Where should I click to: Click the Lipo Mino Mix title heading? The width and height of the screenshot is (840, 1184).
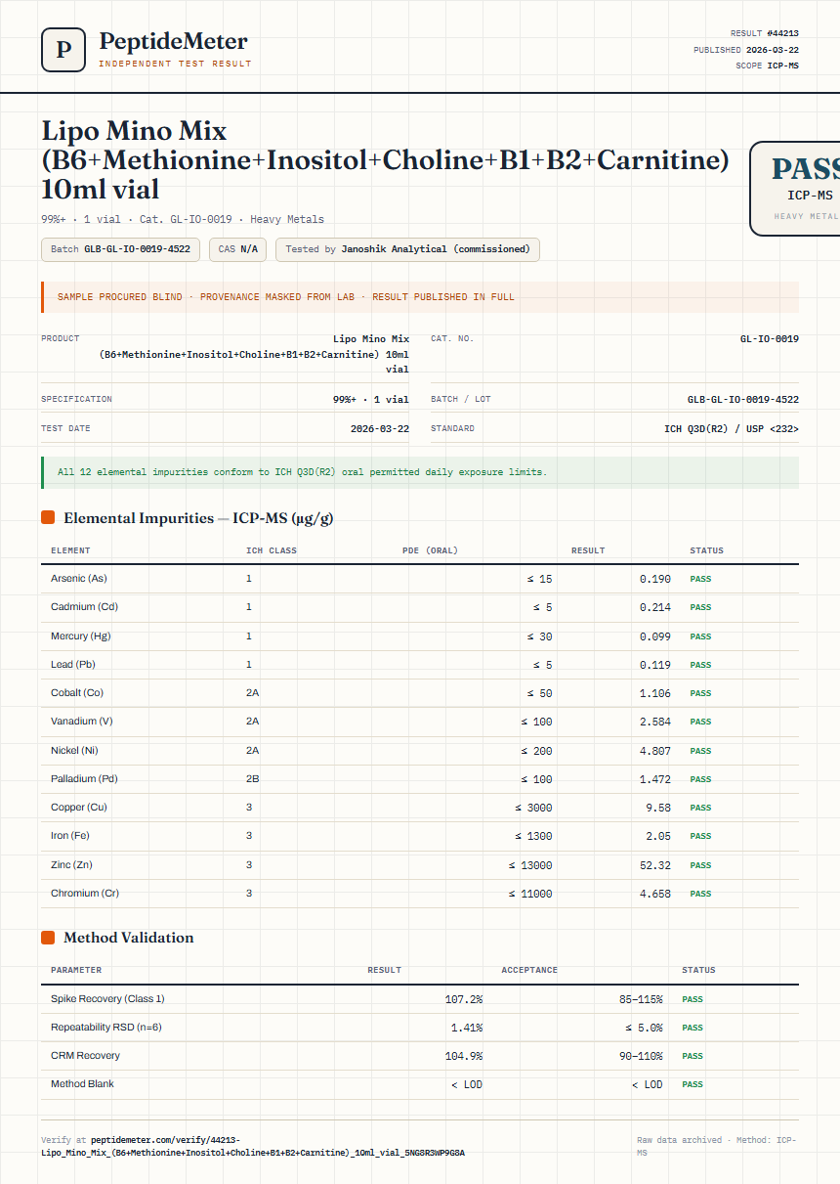385,159
